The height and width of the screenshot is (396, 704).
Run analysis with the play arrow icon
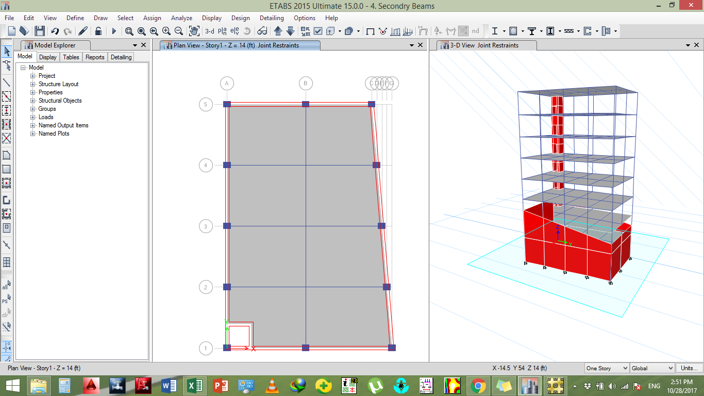click(114, 31)
